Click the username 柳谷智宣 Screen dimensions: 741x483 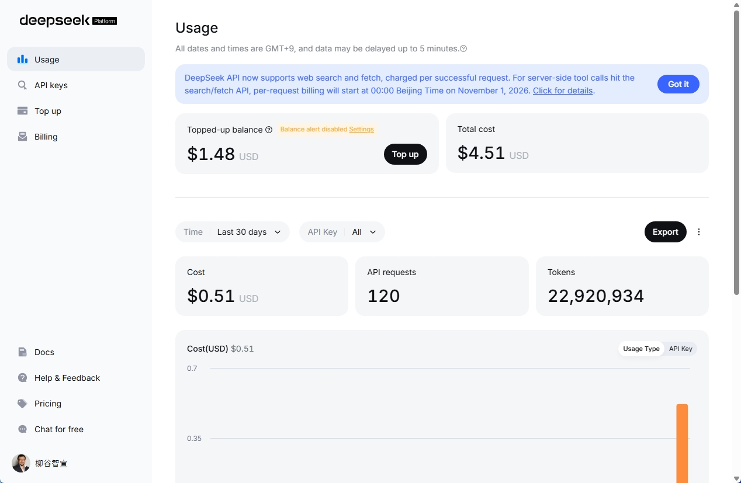(x=51, y=463)
